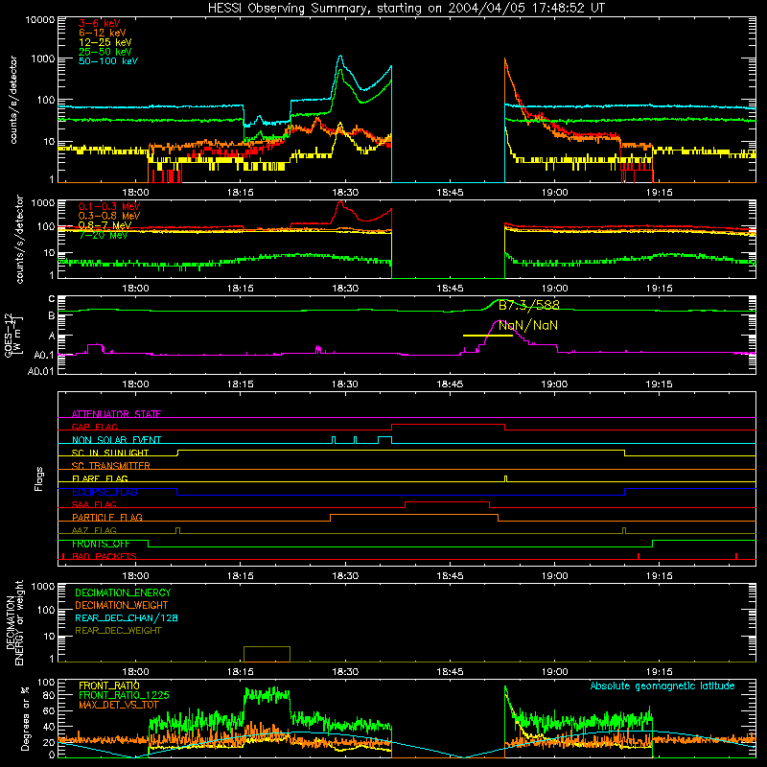Click the A0.1 tick label on GOES axis
The width and height of the screenshot is (767, 767).
pos(44,355)
